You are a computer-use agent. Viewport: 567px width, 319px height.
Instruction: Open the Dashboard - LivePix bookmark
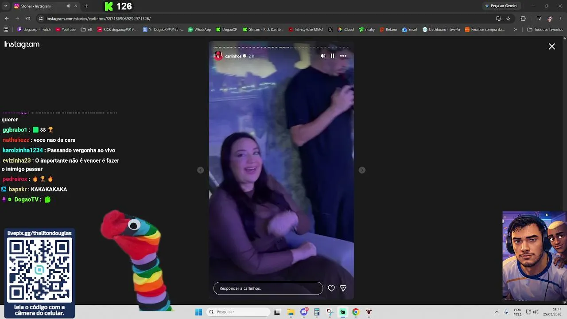[441, 30]
